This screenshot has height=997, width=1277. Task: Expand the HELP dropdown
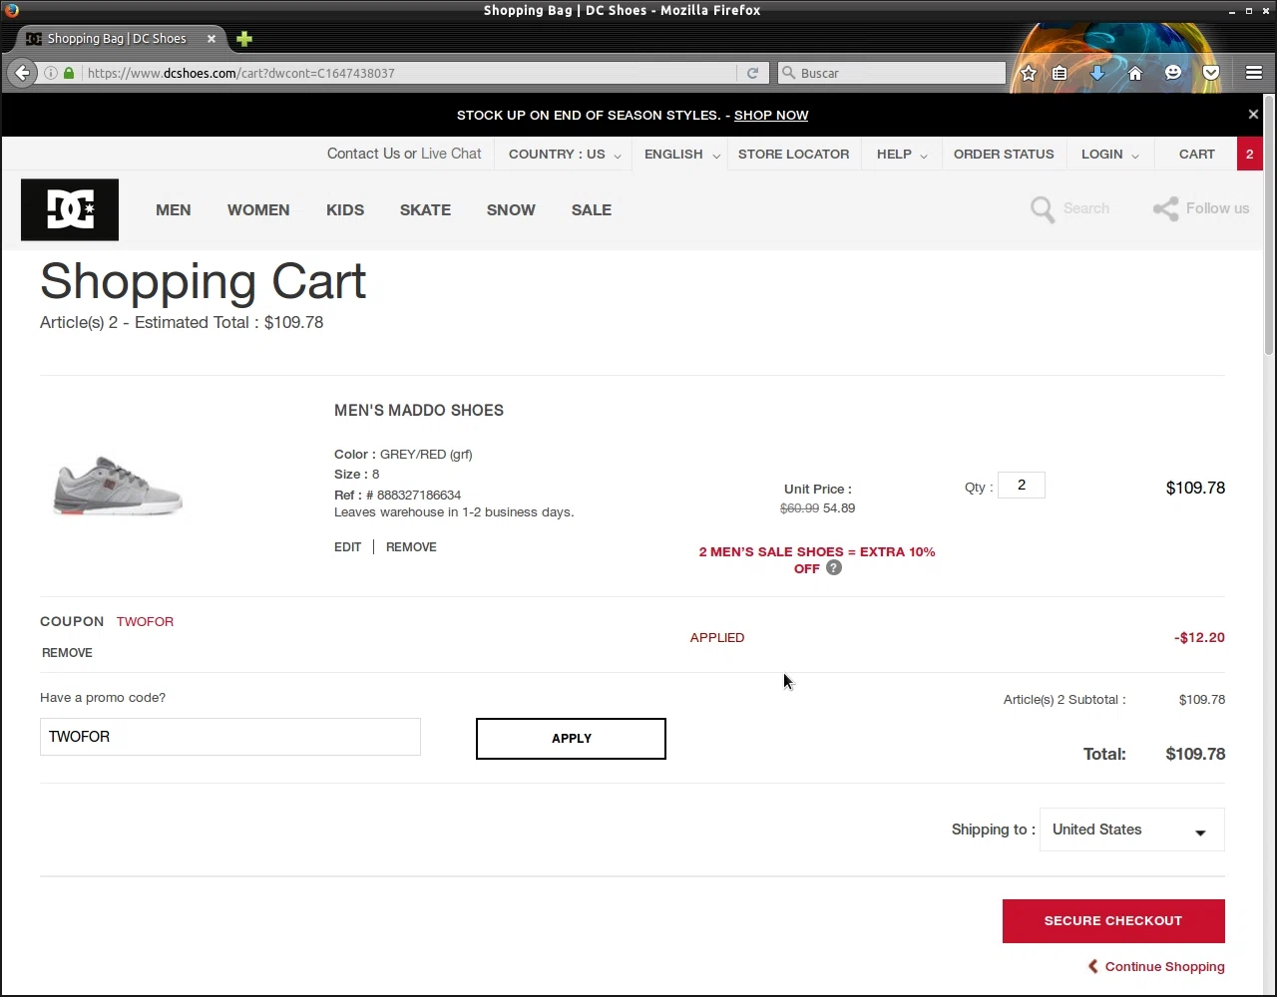coord(902,154)
